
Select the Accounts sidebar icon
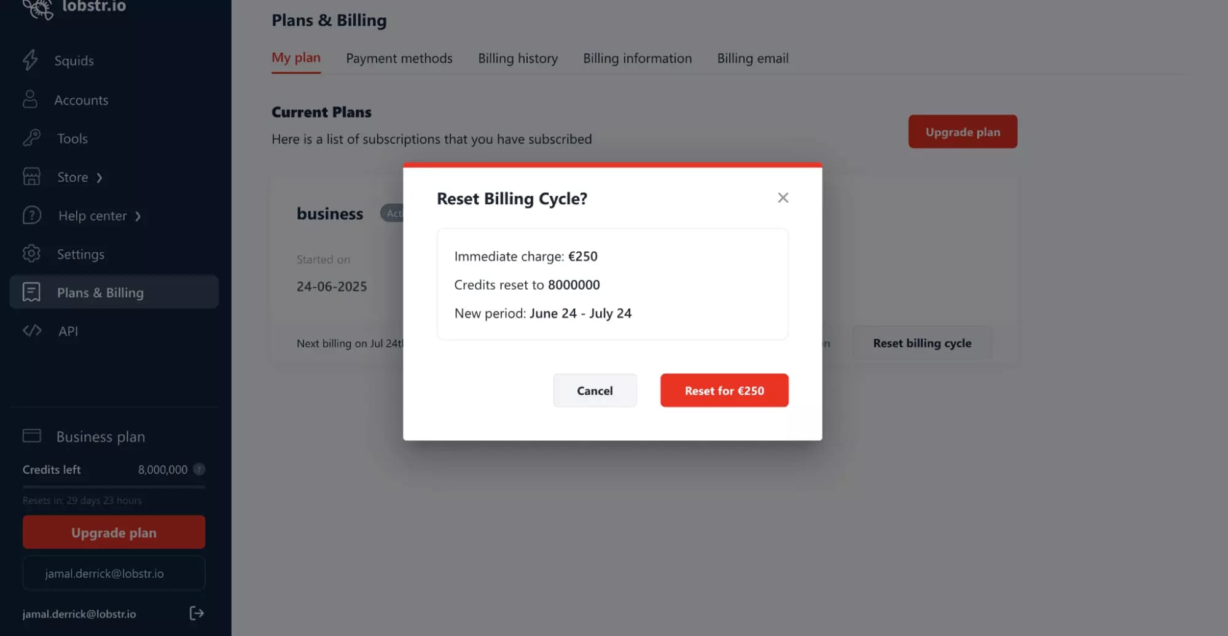point(31,99)
